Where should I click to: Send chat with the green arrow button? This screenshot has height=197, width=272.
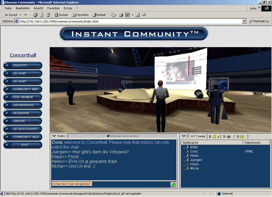tap(173, 185)
